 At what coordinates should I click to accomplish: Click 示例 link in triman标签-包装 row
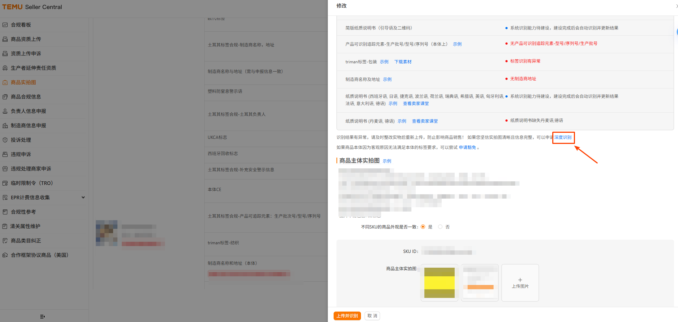coord(384,62)
